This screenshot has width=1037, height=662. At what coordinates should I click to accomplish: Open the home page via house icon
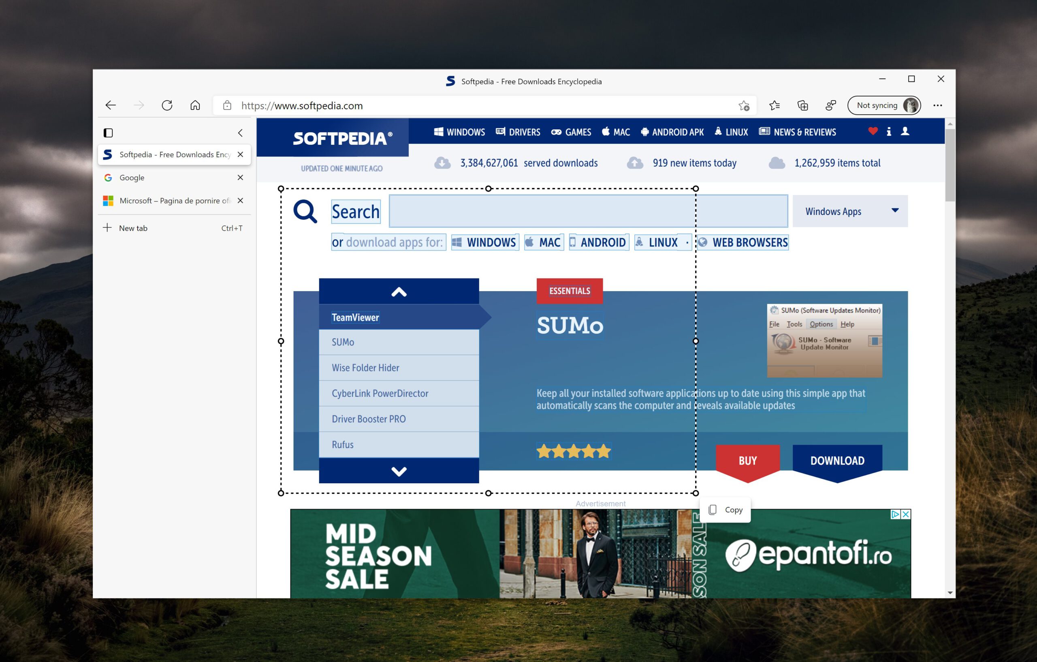tap(195, 105)
